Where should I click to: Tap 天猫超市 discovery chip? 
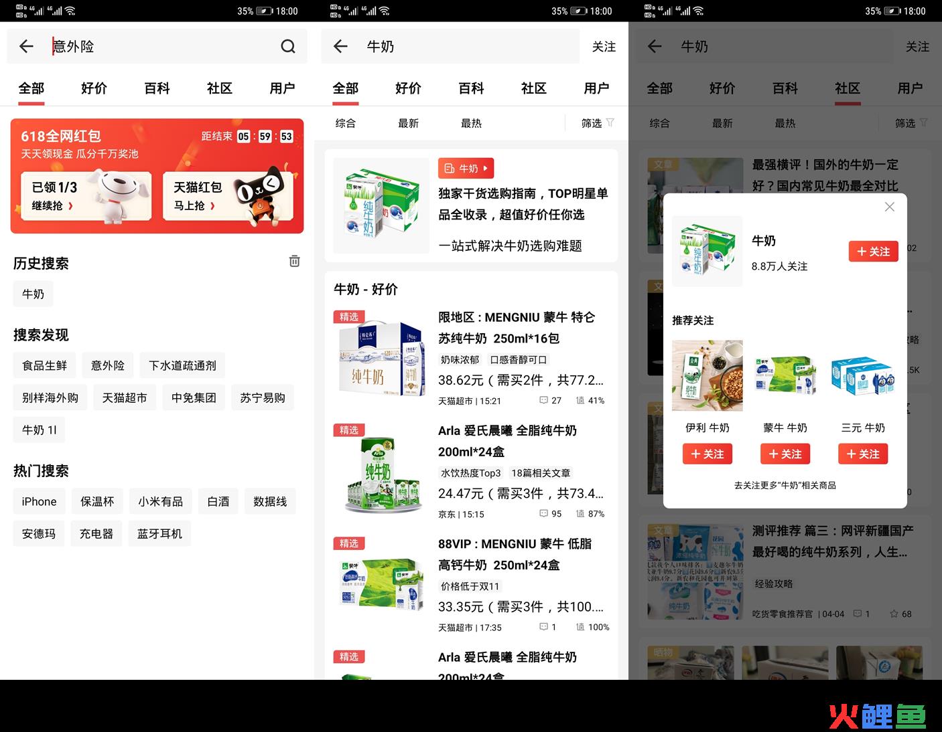125,397
